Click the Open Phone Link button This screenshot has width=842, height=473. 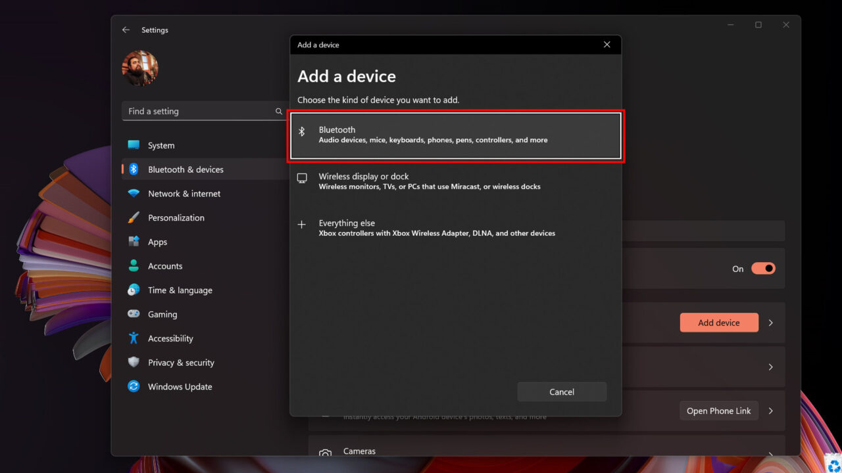click(x=718, y=411)
